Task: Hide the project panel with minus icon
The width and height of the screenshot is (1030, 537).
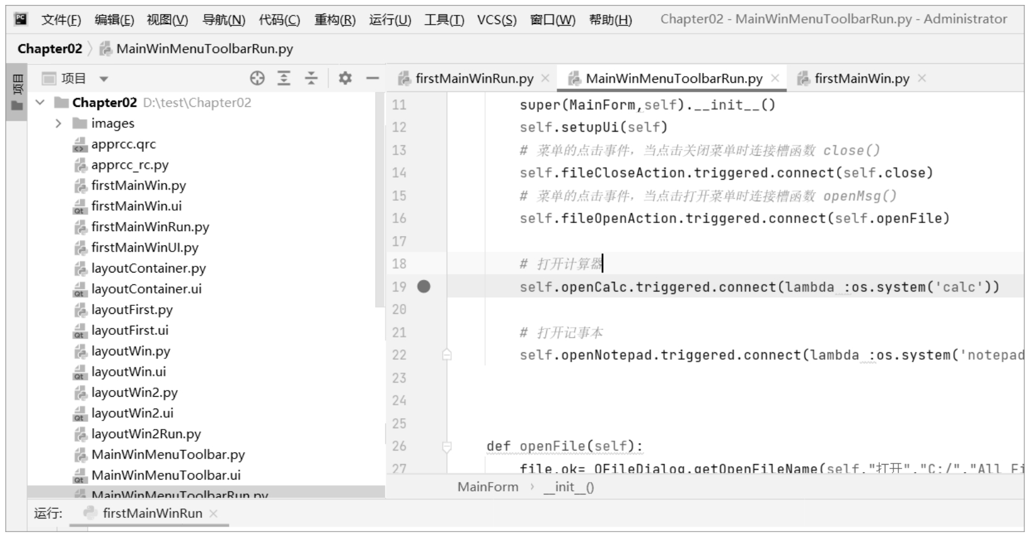Action: (372, 78)
